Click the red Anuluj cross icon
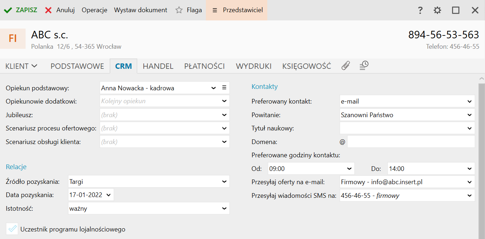485x239 pixels. click(48, 10)
